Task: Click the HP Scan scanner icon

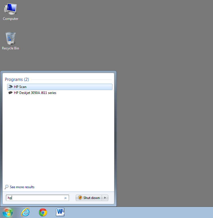Action: [x=11, y=87]
